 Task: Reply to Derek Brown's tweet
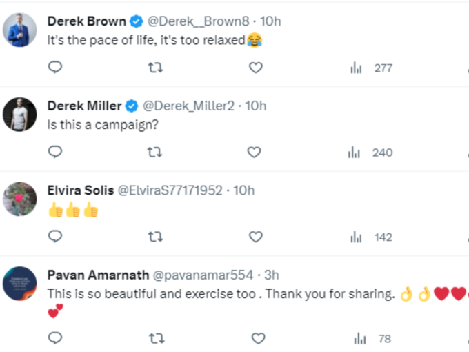pos(55,68)
